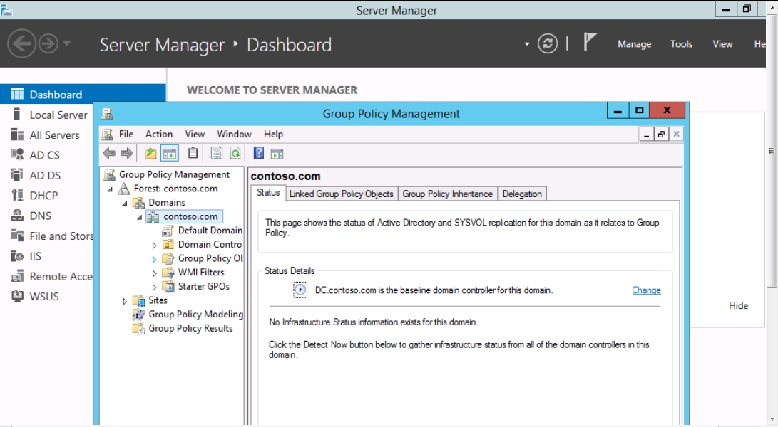778x427 pixels.
Task: Expand the WMI Filters node
Action: pyautogui.click(x=154, y=273)
